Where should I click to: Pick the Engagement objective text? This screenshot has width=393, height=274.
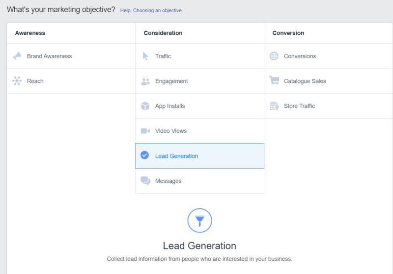pyautogui.click(x=171, y=81)
